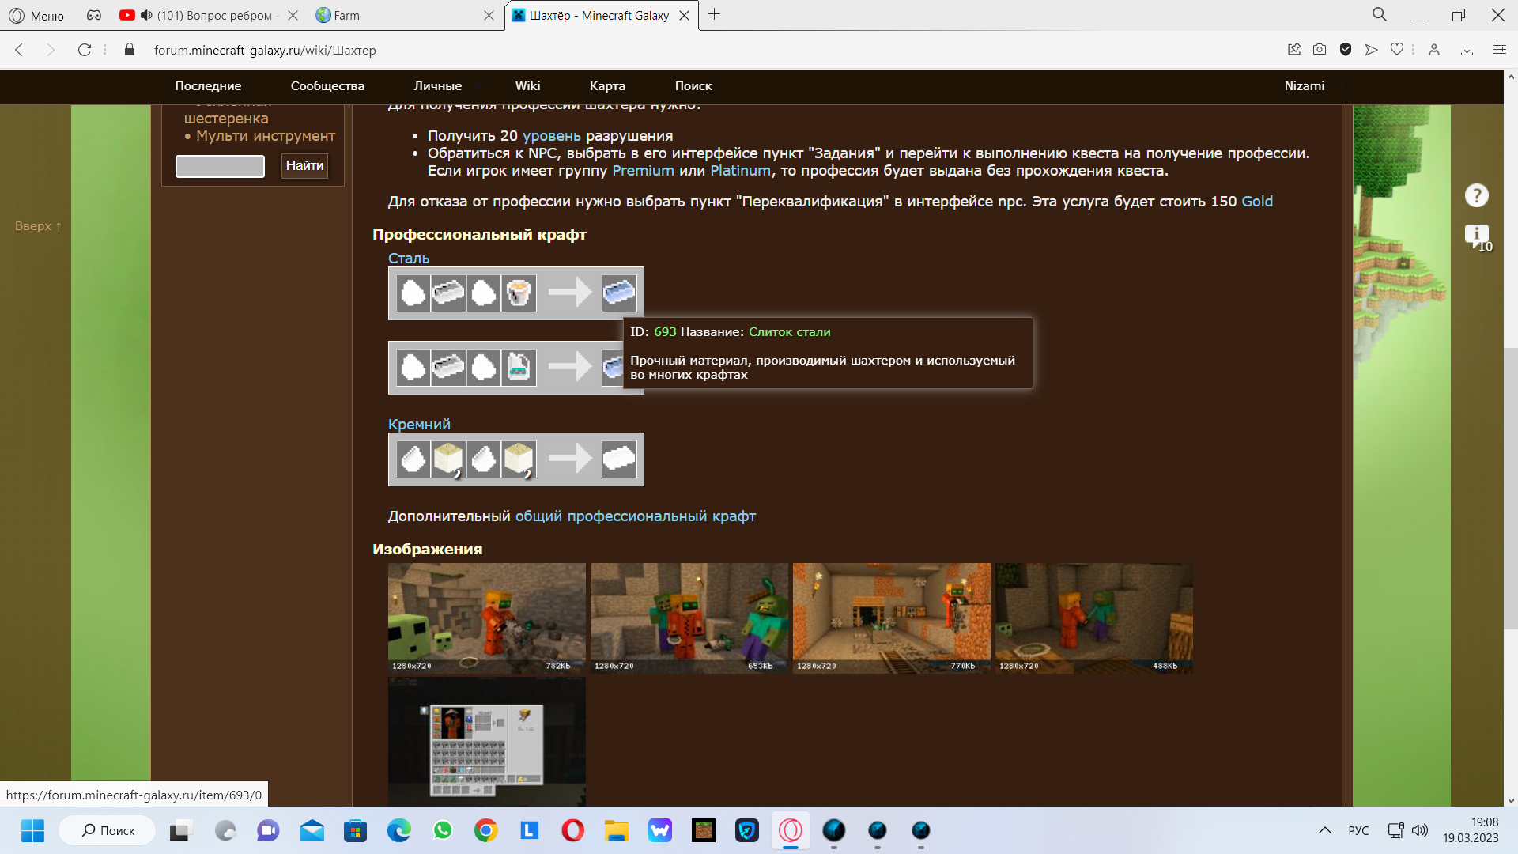
Task: Follow the Platinum group link
Action: (740, 171)
